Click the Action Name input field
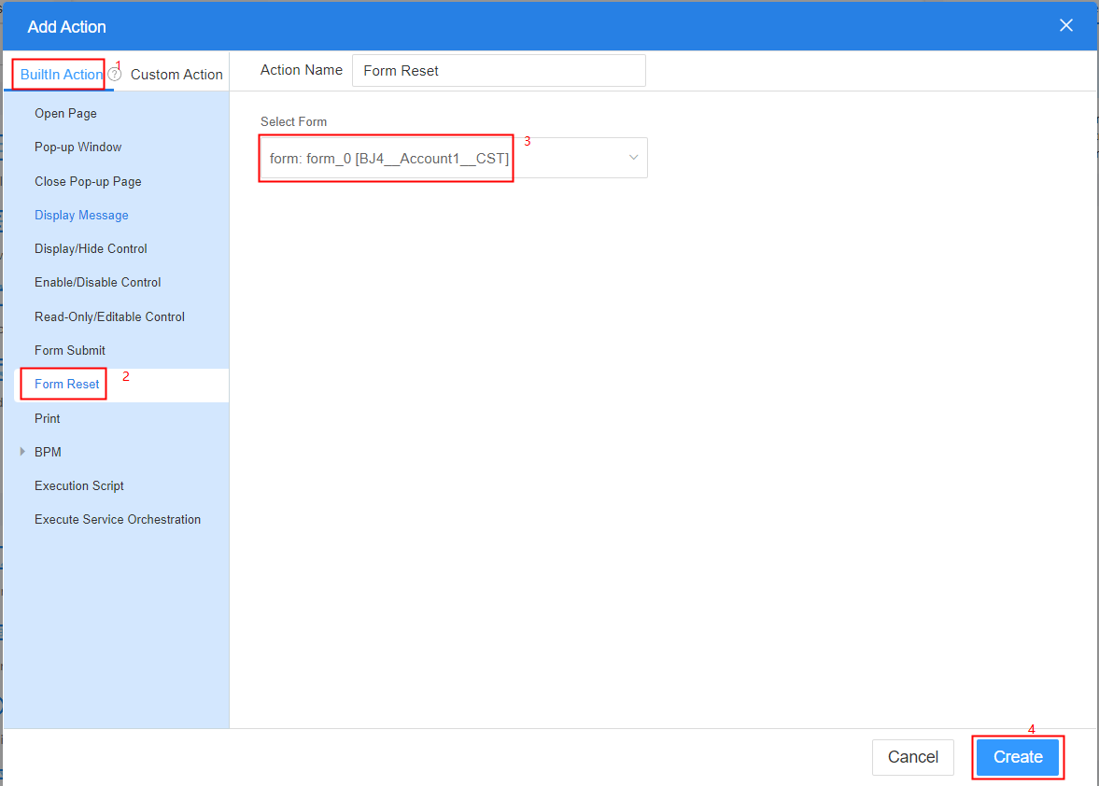The image size is (1099, 786). pyautogui.click(x=499, y=71)
